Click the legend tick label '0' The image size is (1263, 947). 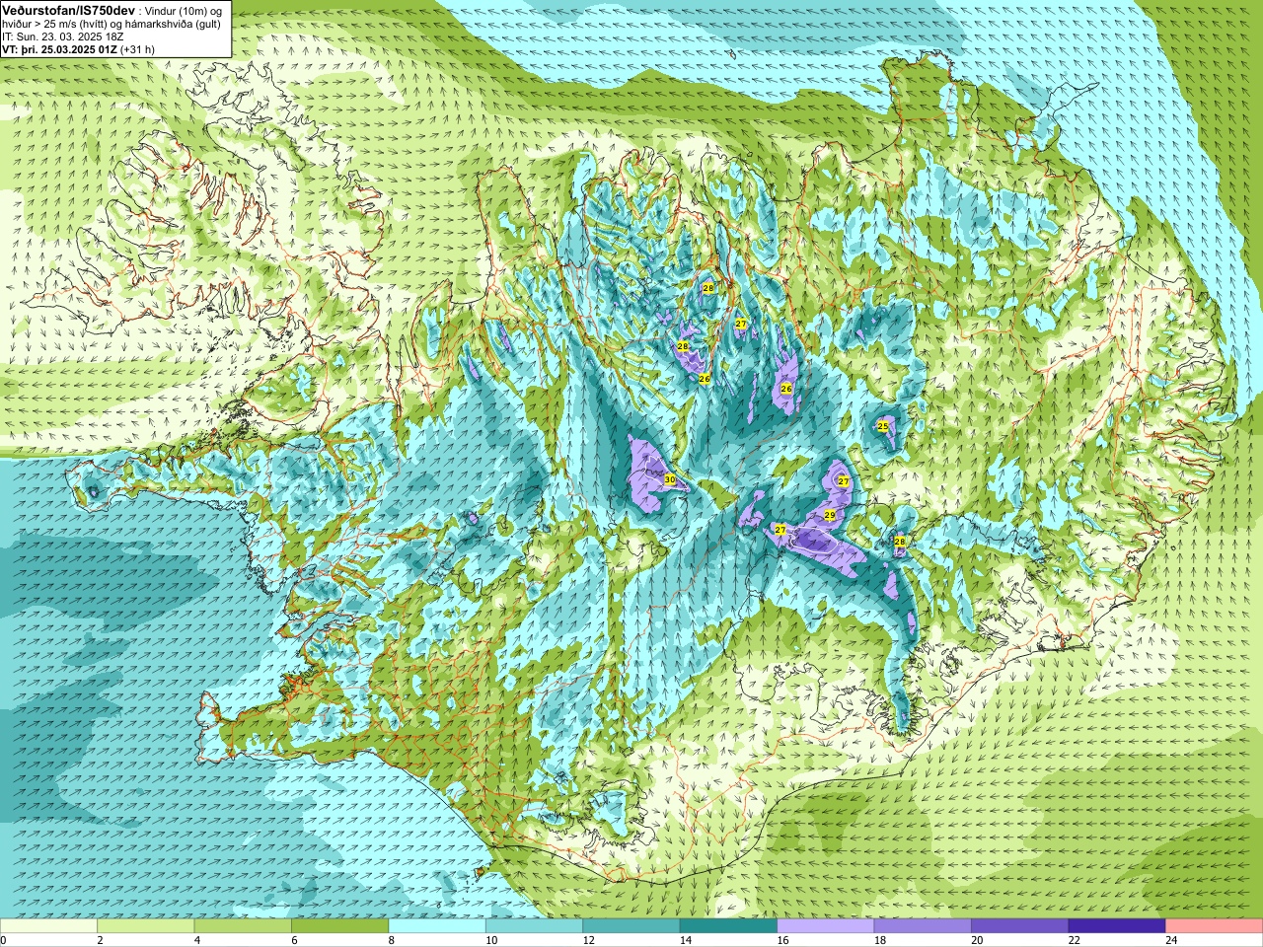click(x=4, y=940)
